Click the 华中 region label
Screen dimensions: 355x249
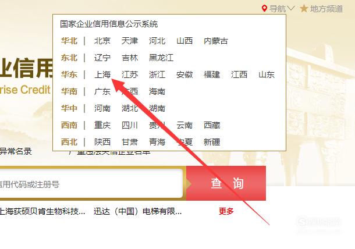click(x=69, y=108)
